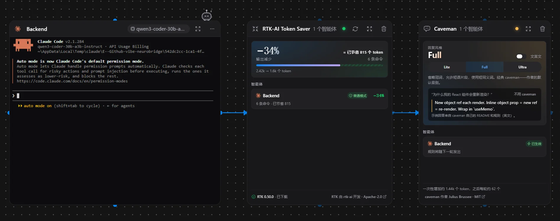Screen dimensions: 560x221
Task: Click the 普通模式 badge on Backend row
Action: [x=358, y=96]
